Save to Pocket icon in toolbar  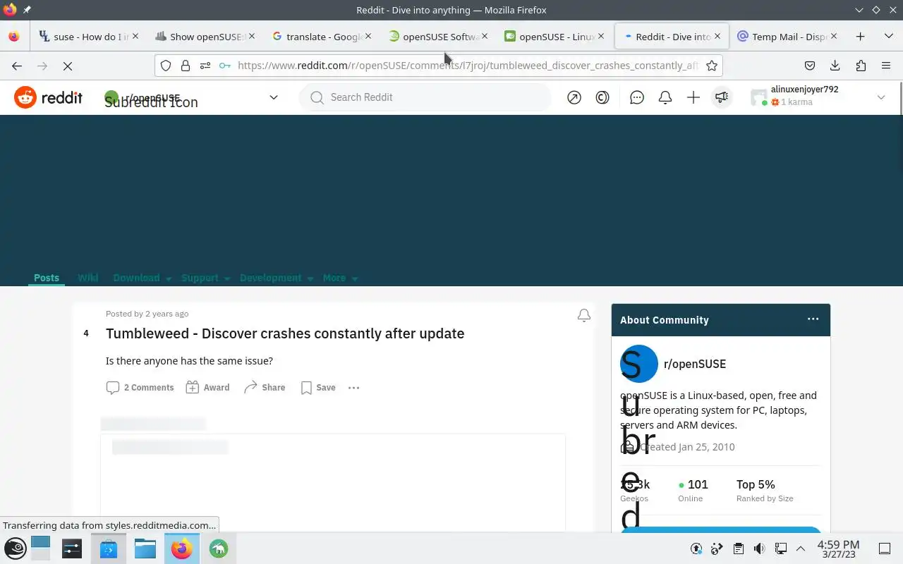(810, 66)
